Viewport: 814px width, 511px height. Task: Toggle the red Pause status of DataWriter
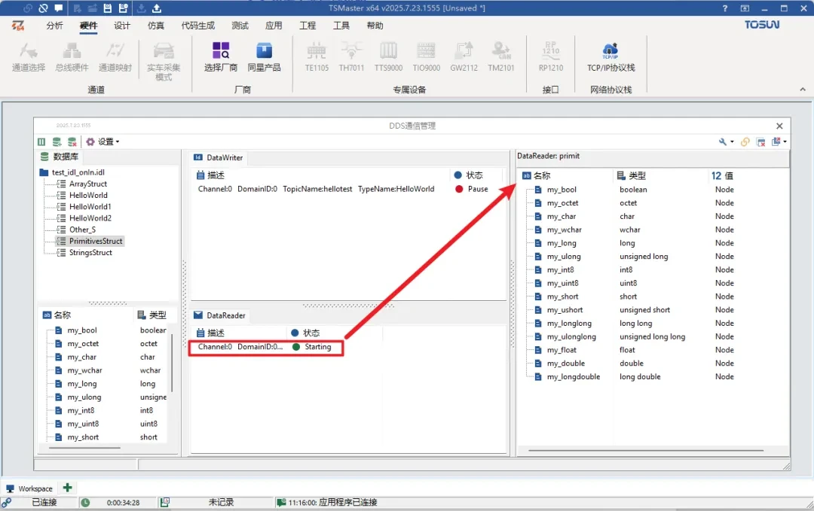point(459,189)
